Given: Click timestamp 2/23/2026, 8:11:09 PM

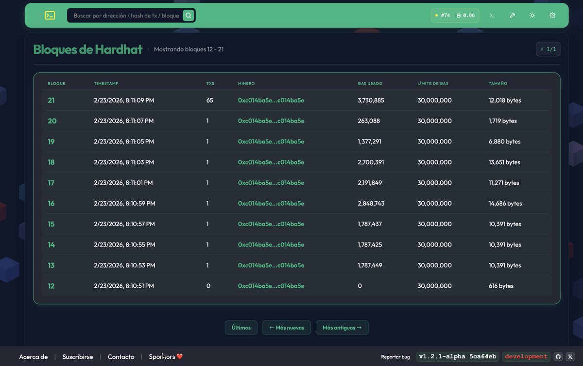Looking at the screenshot, I should pos(124,100).
